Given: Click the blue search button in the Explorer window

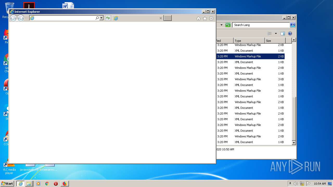Looking at the screenshot, I should (293, 25).
